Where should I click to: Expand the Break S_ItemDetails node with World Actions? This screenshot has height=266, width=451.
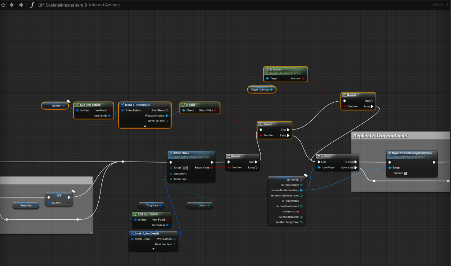[x=153, y=249]
